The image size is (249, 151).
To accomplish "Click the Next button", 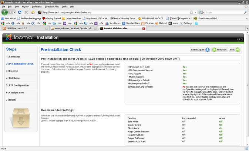I will click(x=235, y=50).
